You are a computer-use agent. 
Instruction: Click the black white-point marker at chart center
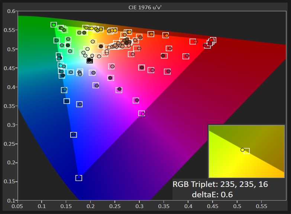click(x=90, y=60)
